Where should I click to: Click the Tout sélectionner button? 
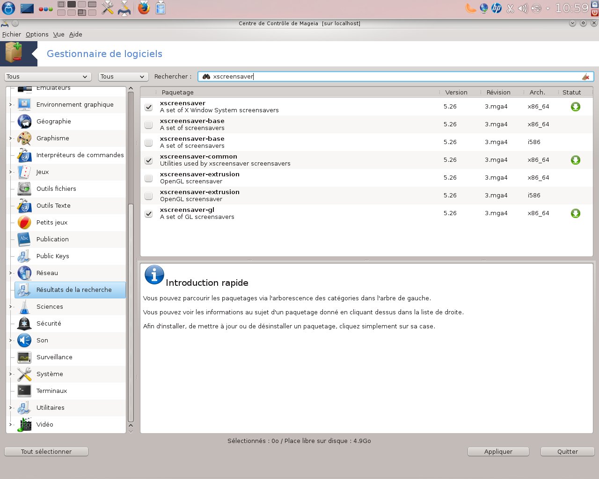(46, 452)
